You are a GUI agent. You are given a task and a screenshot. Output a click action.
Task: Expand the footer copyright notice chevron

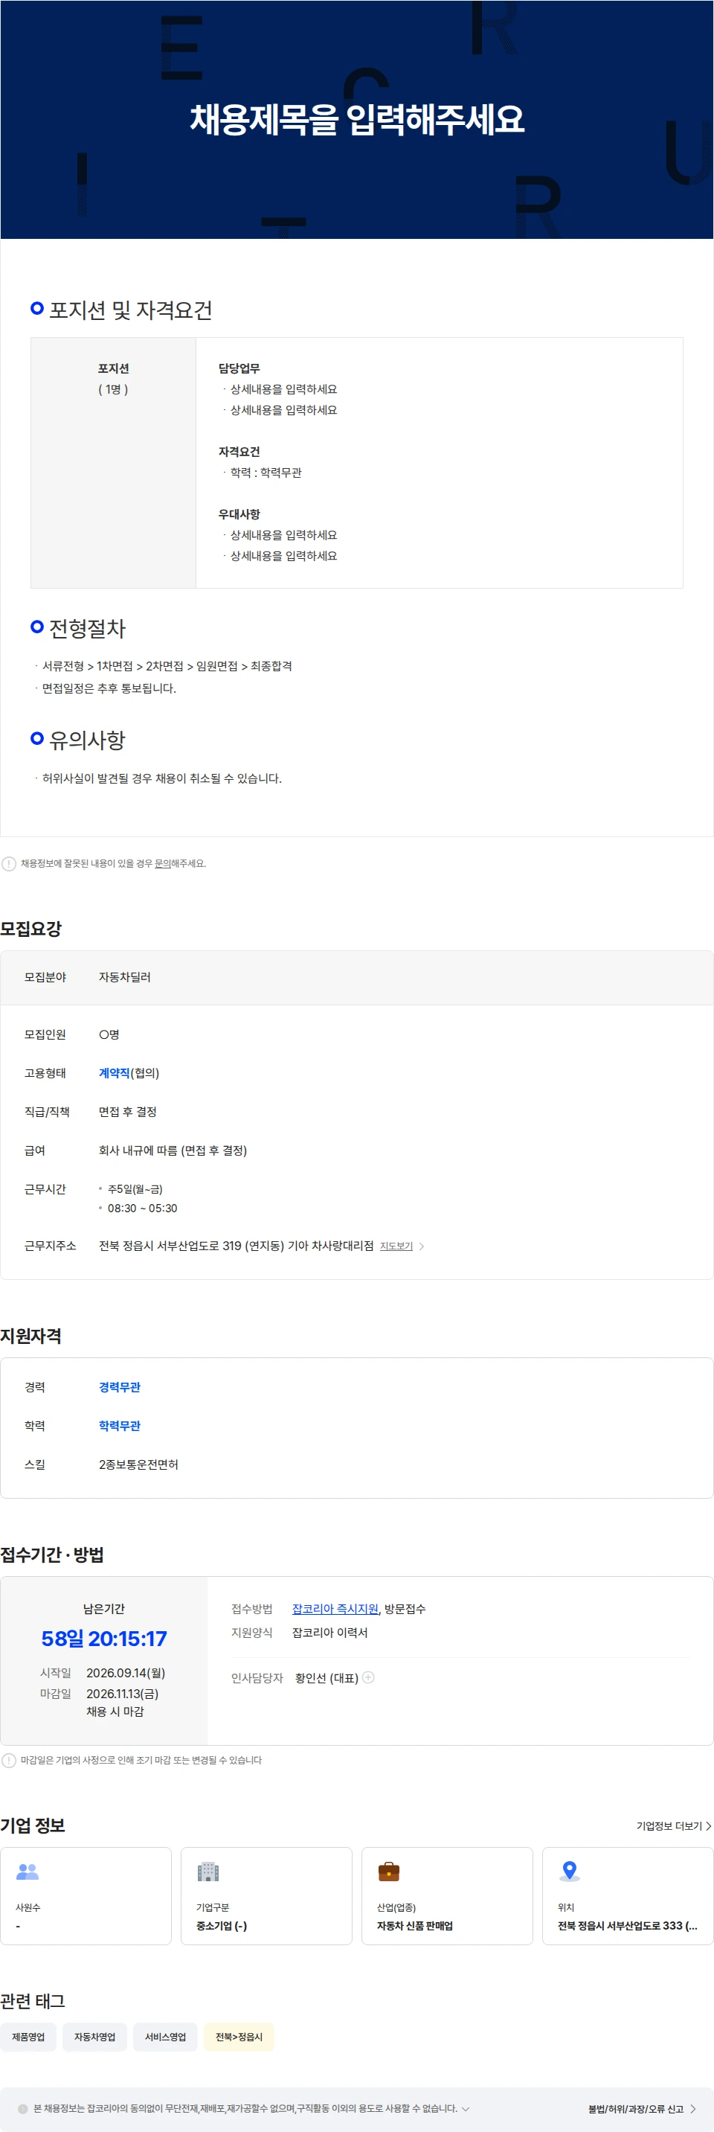[x=465, y=2109]
